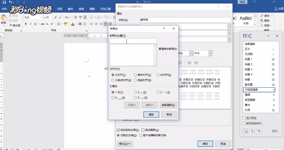Select the 右对齐 alignment radio
The image size is (284, 150).
pyautogui.click(x=158, y=75)
